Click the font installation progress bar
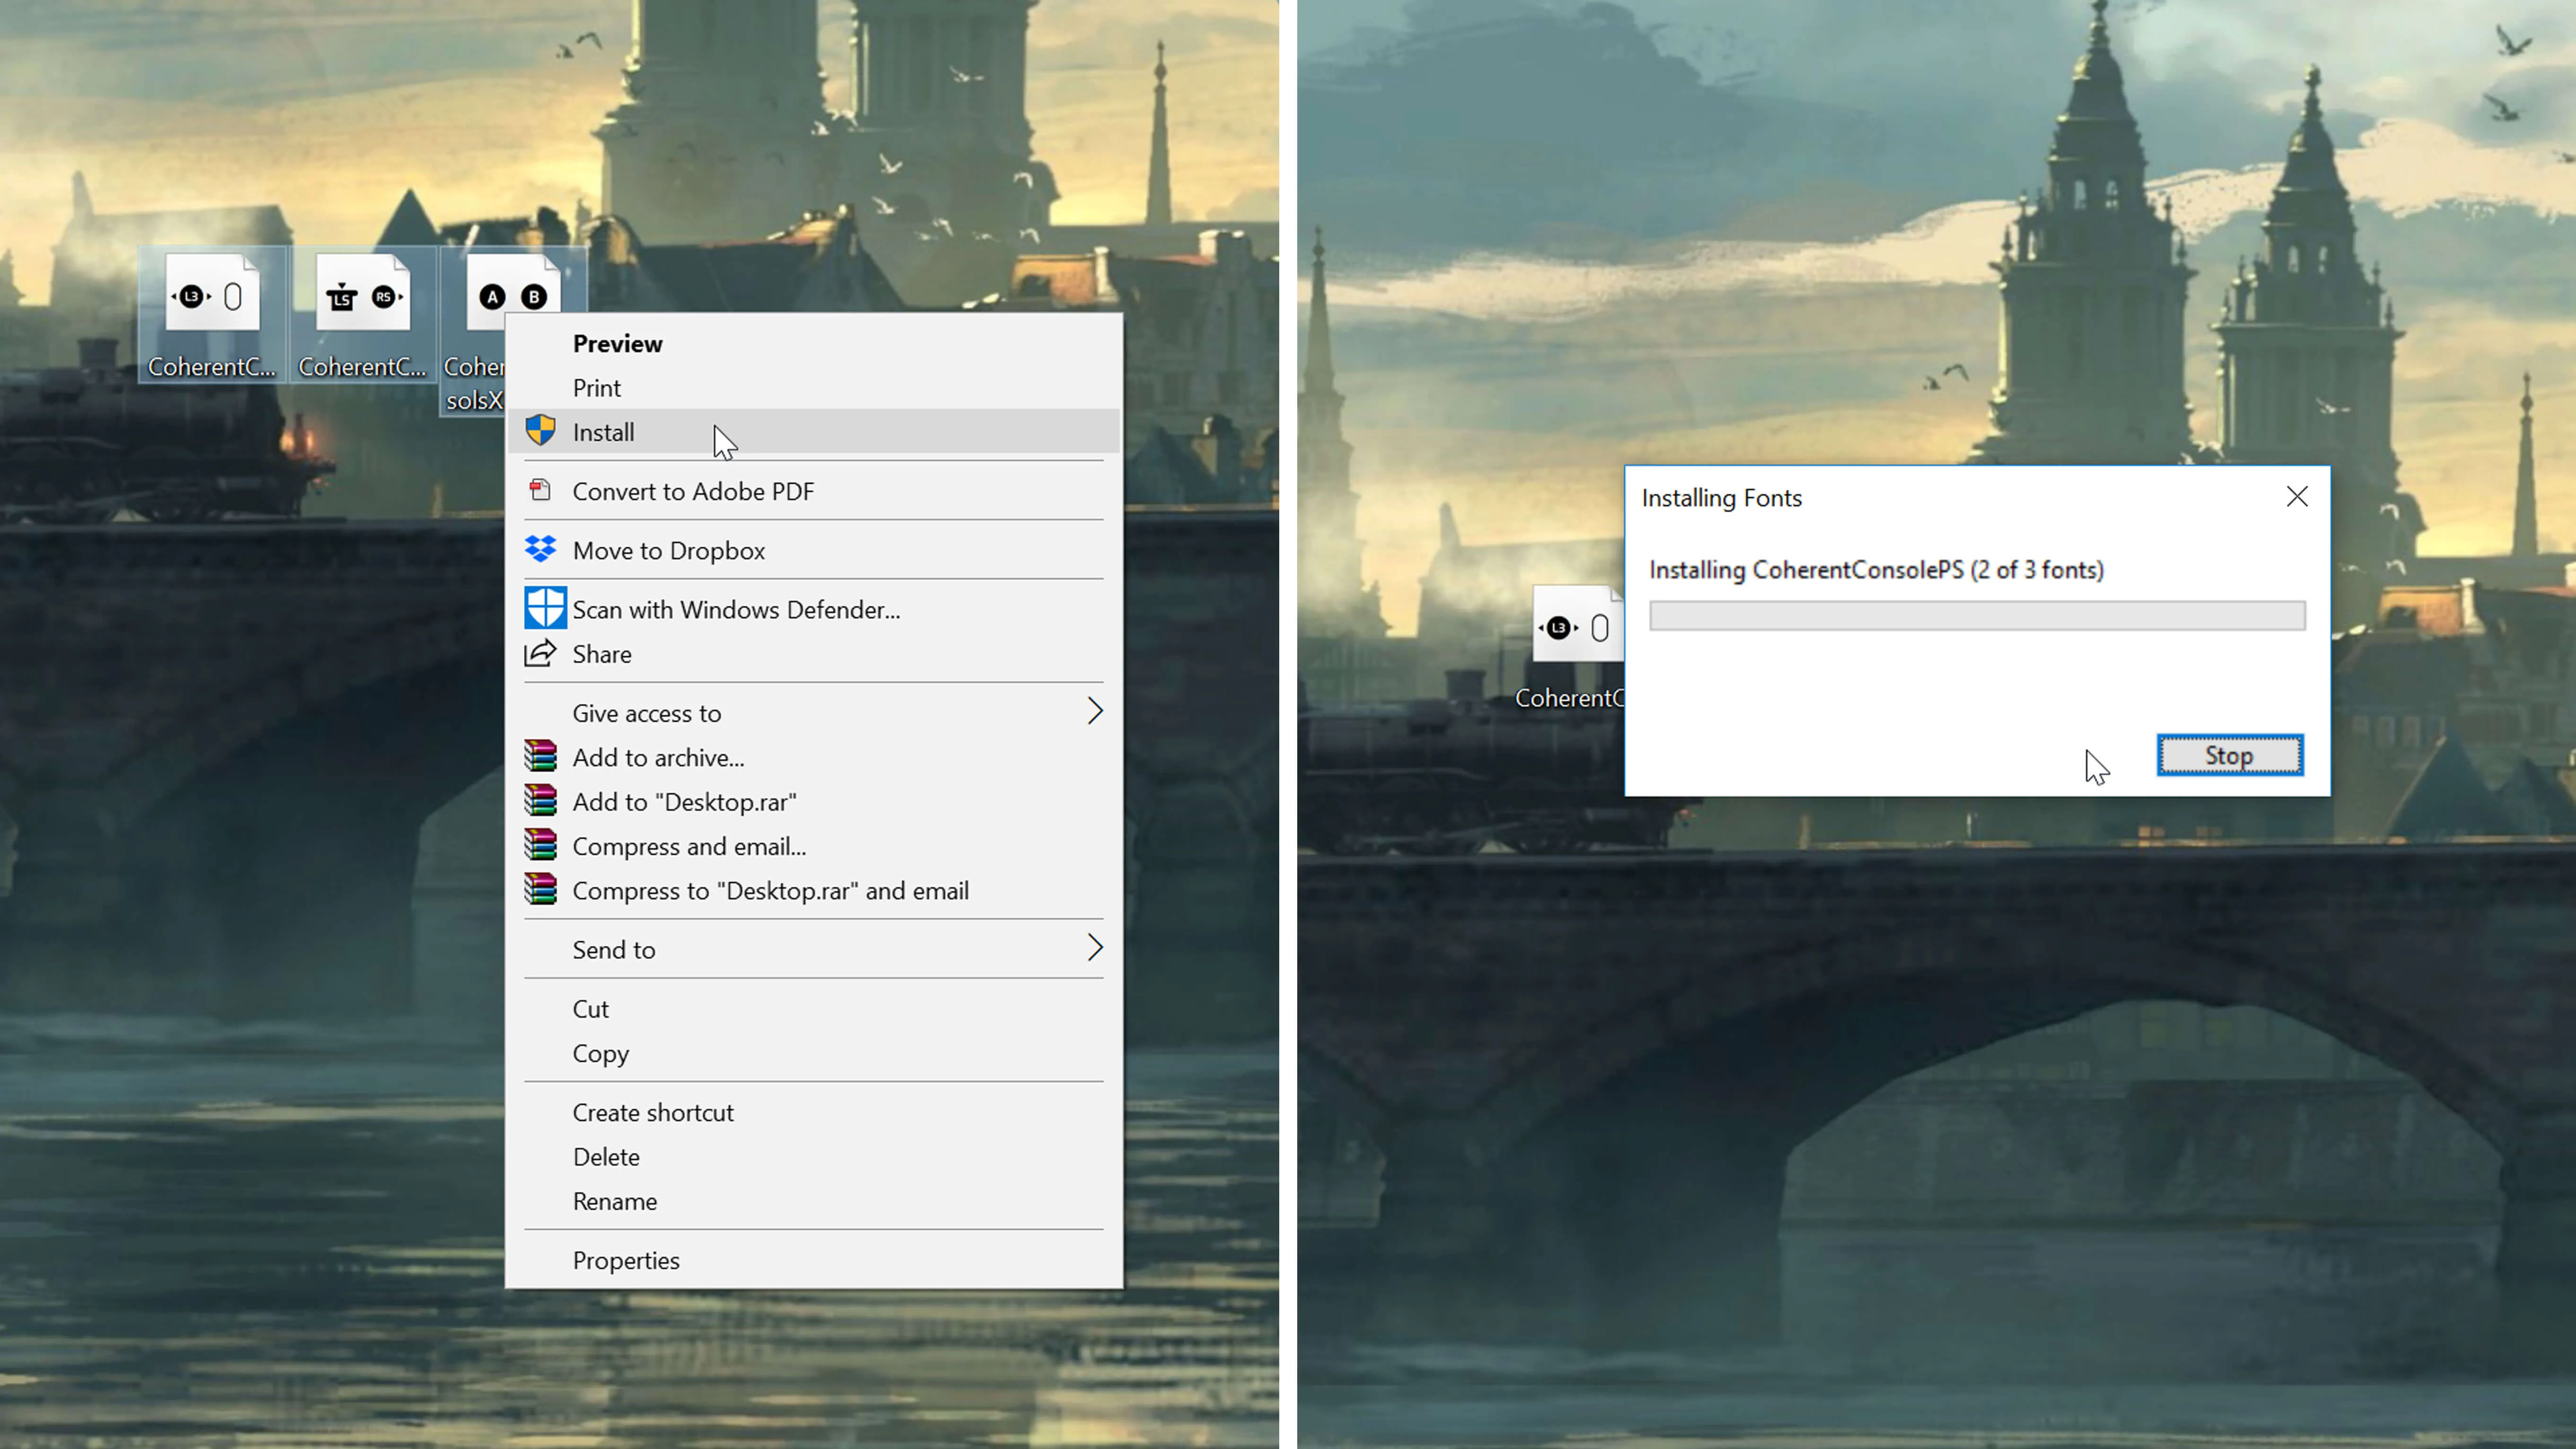2576x1449 pixels. pos(1977,615)
